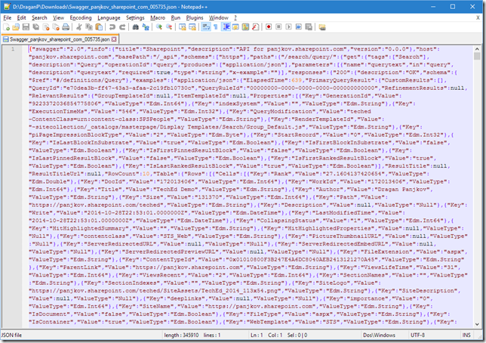486x343 pixels.
Task: Open the Language menu
Action: (109, 17)
